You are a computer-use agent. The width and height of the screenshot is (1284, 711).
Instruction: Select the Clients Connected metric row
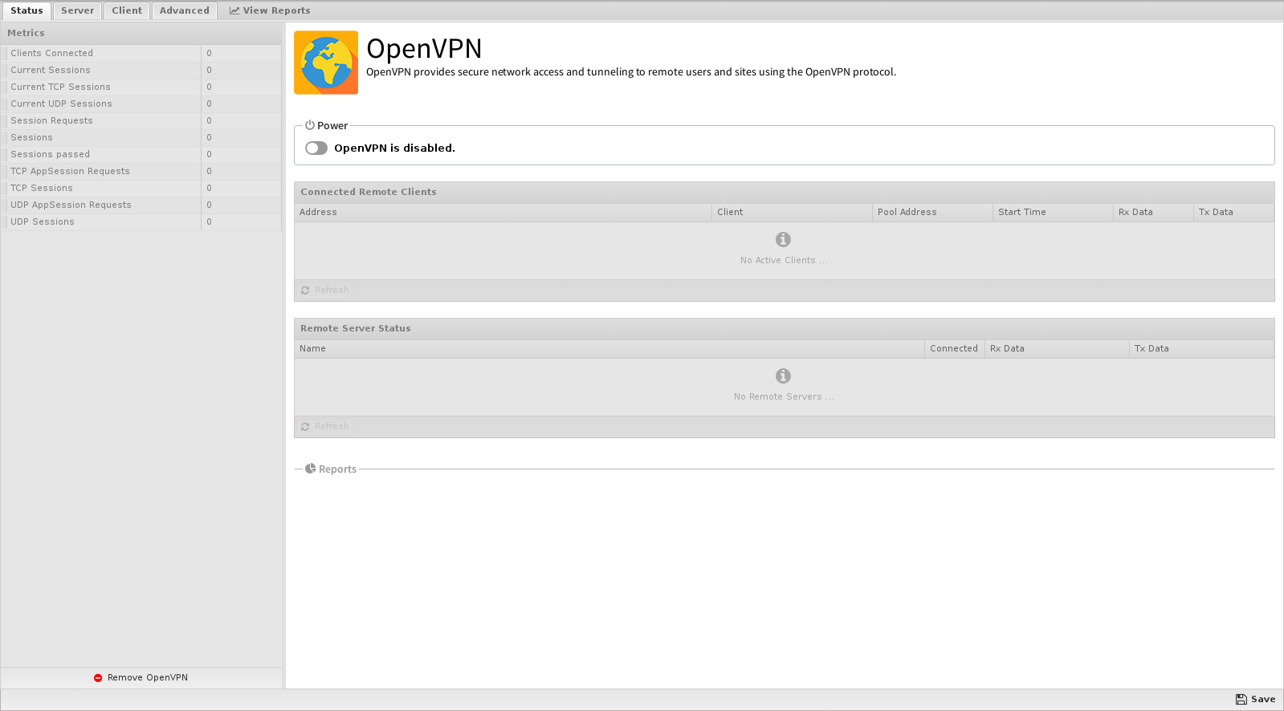(52, 53)
